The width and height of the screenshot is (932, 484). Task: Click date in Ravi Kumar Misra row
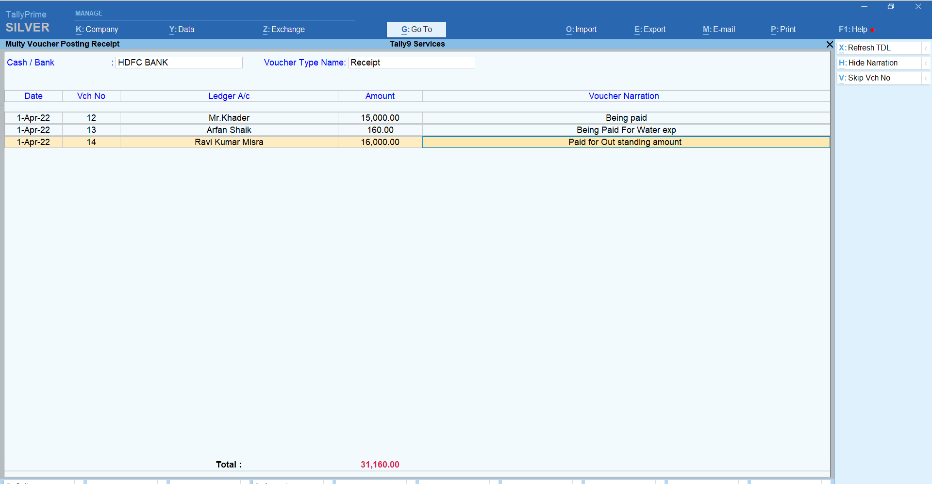[33, 142]
